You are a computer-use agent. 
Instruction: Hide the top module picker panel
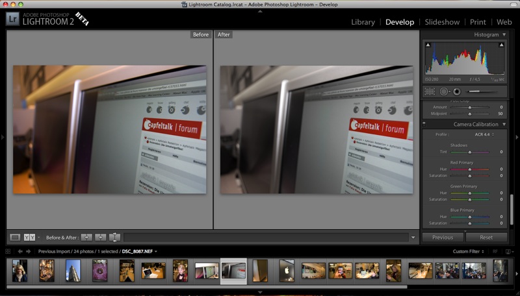(x=260, y=11)
